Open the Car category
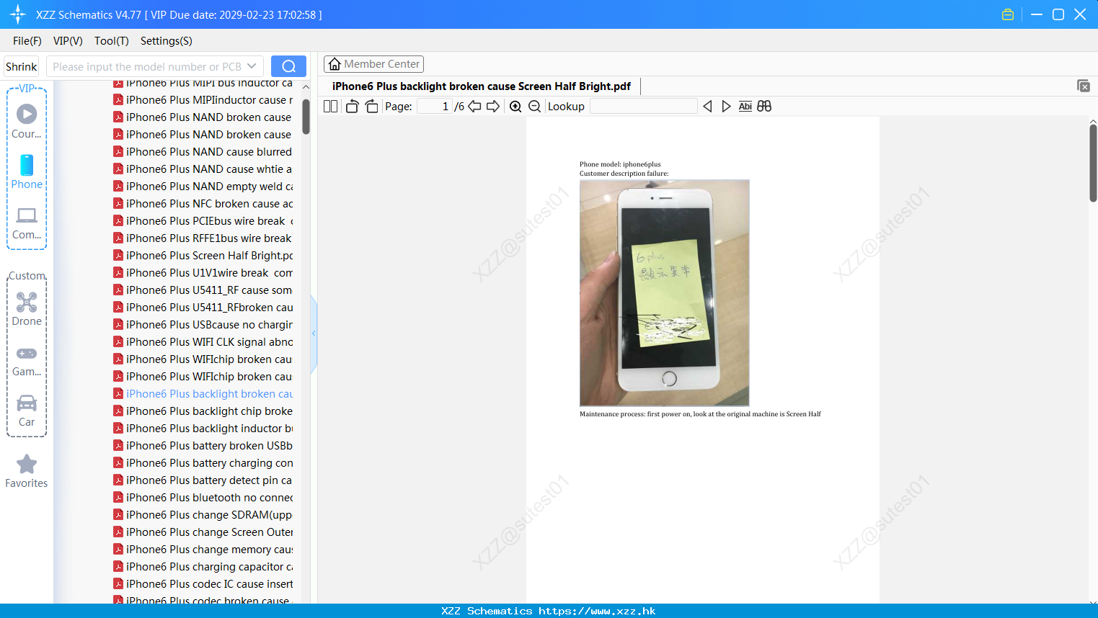The width and height of the screenshot is (1098, 618). (x=27, y=411)
